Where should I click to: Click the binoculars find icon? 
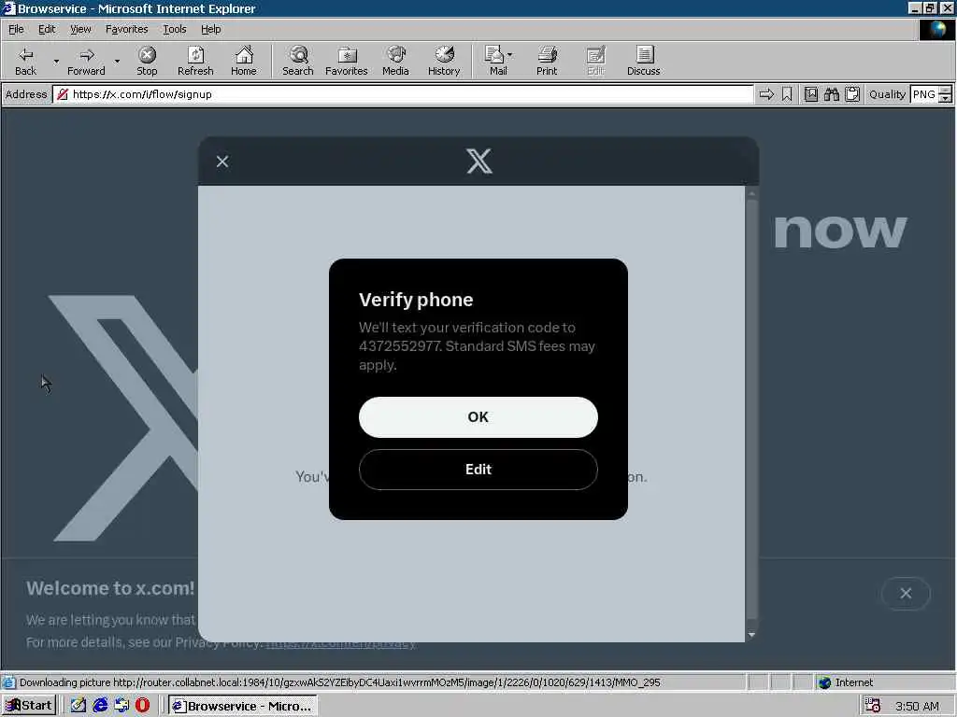coord(831,94)
